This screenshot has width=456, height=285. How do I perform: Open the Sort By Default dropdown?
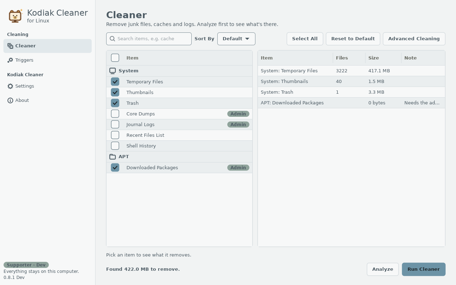[x=236, y=39]
